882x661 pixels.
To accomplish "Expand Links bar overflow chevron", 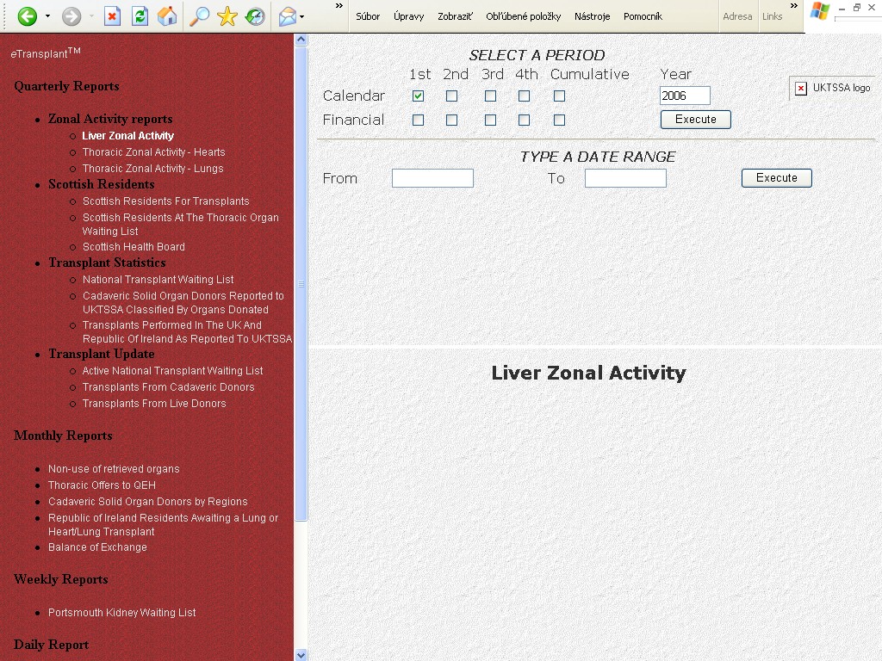I will coord(793,6).
